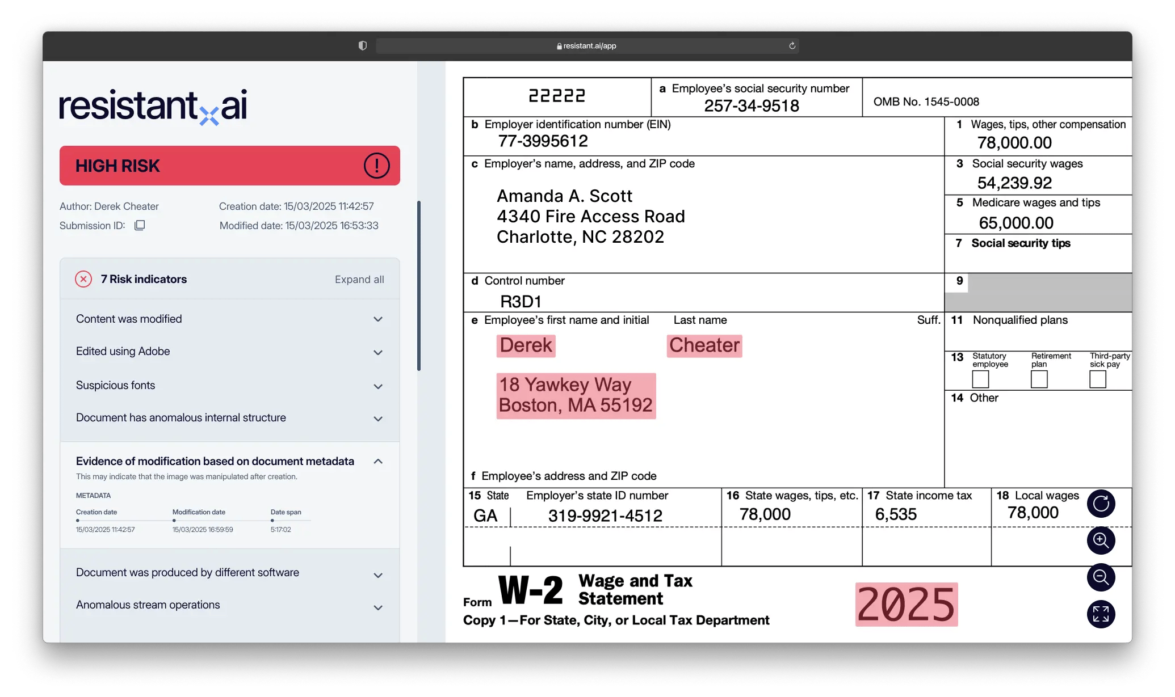Tick the Third-party sick pay checkbox
Viewport: 1175px width, 697px height.
(1098, 379)
